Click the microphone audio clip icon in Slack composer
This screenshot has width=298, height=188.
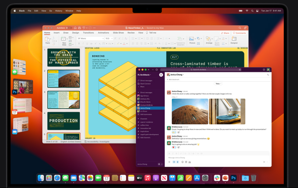coord(177,162)
